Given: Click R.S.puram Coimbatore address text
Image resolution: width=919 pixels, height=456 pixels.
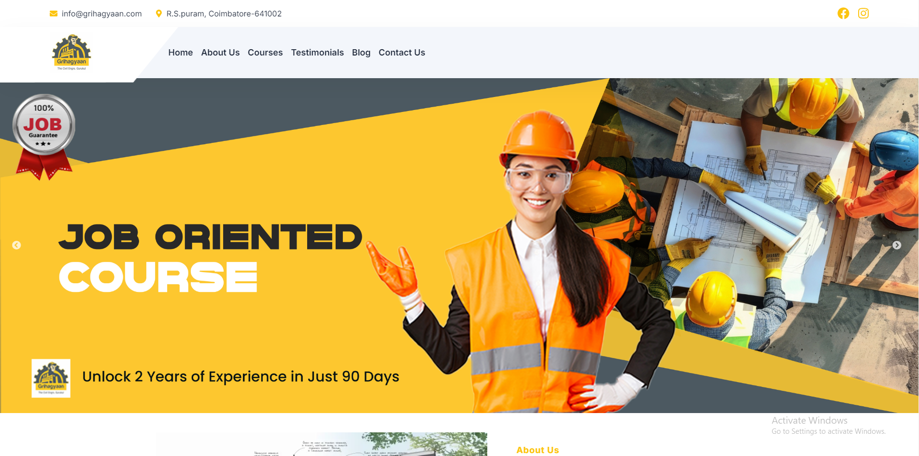Looking at the screenshot, I should 224,14.
